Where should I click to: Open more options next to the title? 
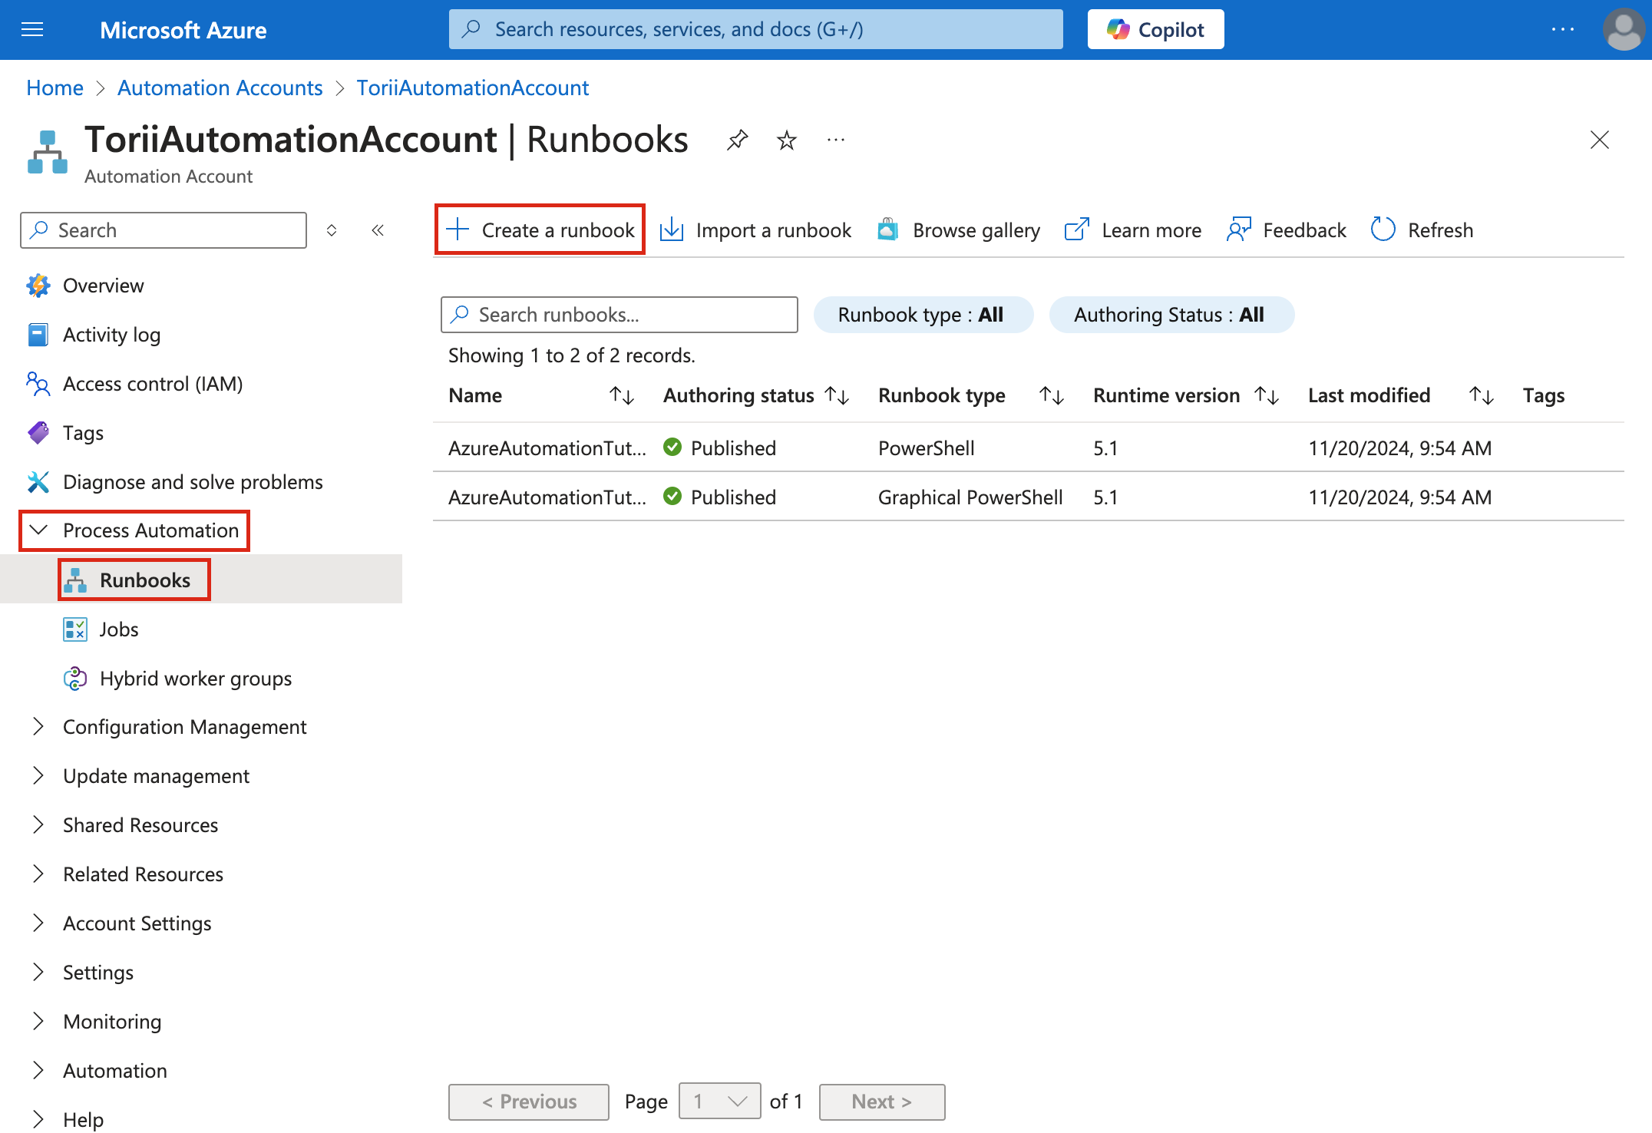pos(835,140)
